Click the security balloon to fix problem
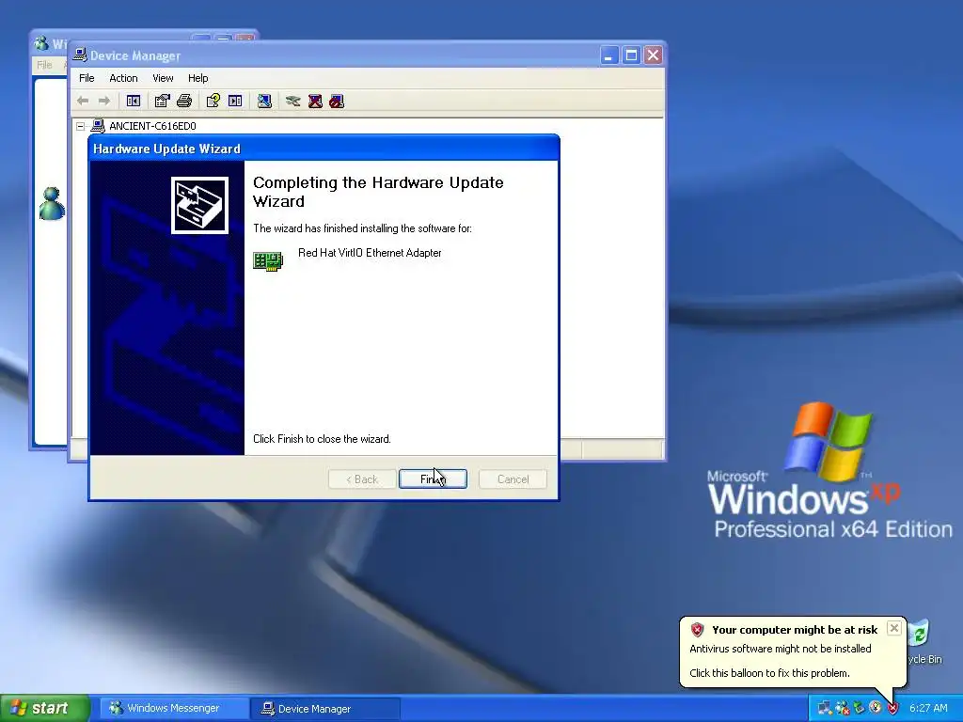This screenshot has width=963, height=722. coord(792,651)
